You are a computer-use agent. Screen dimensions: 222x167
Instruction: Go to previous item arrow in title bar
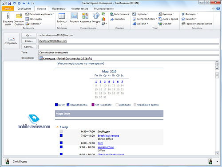pyautogui.click(x=24, y=3)
